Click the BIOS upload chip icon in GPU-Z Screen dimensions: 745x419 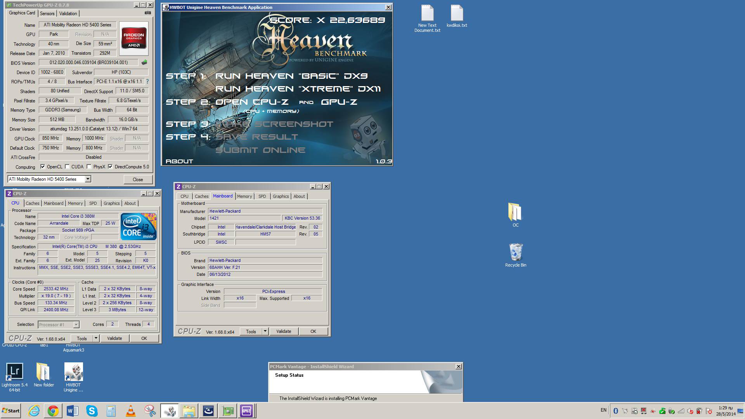point(144,62)
